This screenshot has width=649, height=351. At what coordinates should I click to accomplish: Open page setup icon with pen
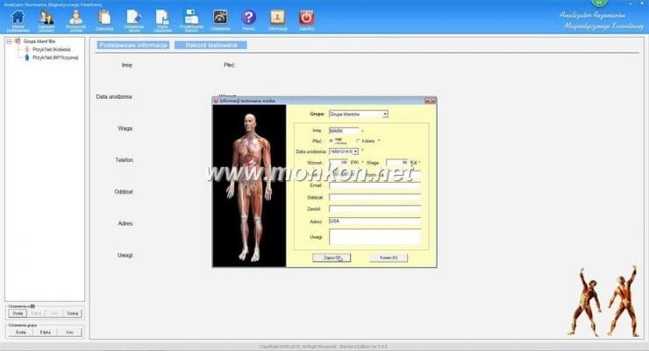point(133,18)
